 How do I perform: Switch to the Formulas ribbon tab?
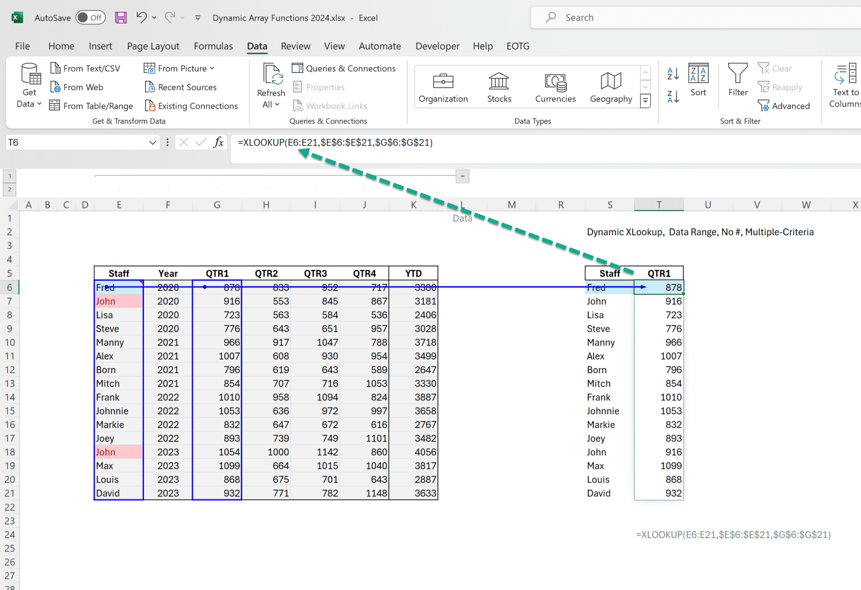pyautogui.click(x=213, y=46)
